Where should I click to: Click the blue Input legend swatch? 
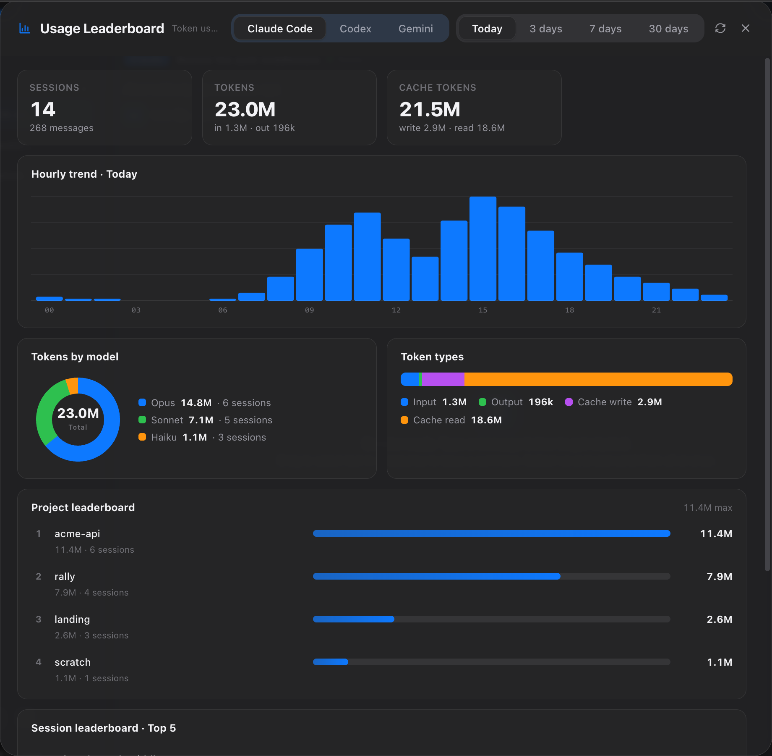click(x=404, y=402)
